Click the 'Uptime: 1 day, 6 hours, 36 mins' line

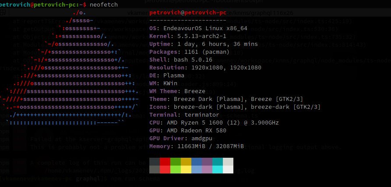pos(204,44)
